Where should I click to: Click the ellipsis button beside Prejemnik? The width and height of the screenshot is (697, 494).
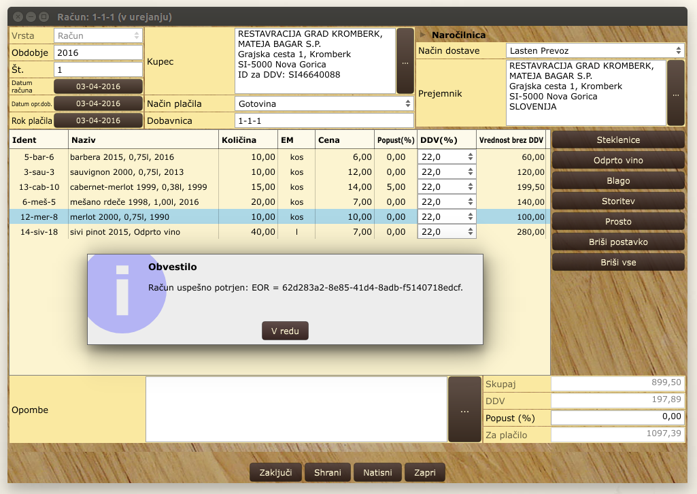pyautogui.click(x=675, y=93)
